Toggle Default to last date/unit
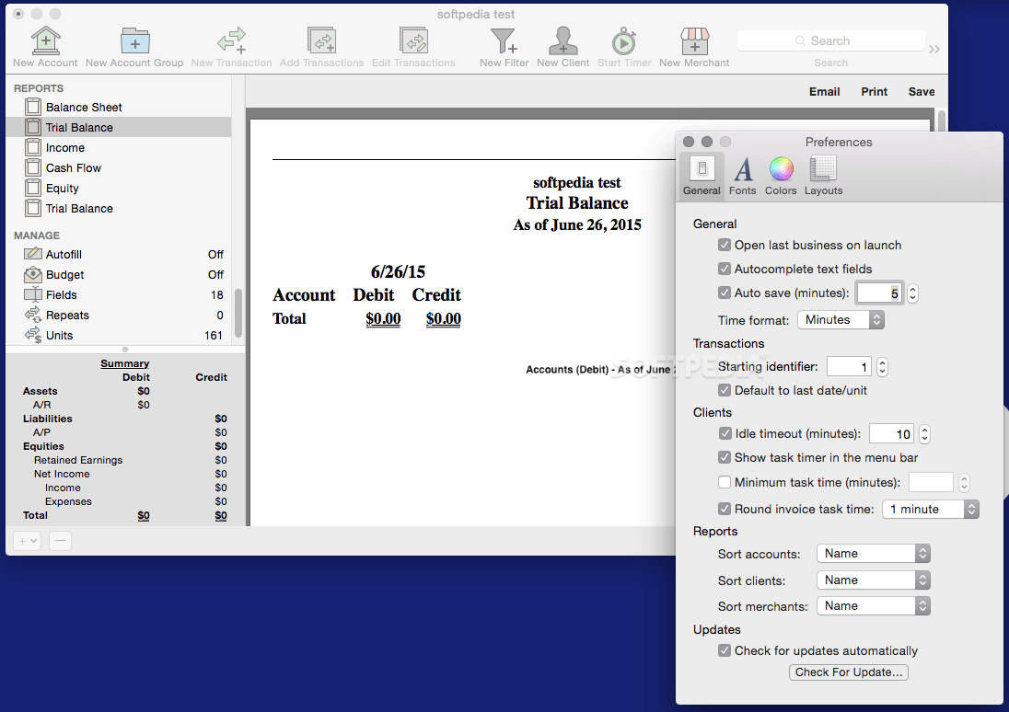The height and width of the screenshot is (712, 1009). pos(725,390)
